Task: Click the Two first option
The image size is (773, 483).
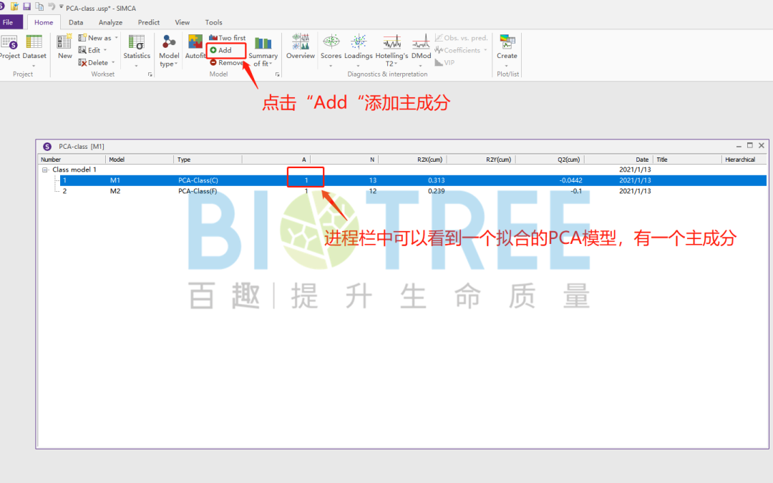Action: pyautogui.click(x=227, y=37)
